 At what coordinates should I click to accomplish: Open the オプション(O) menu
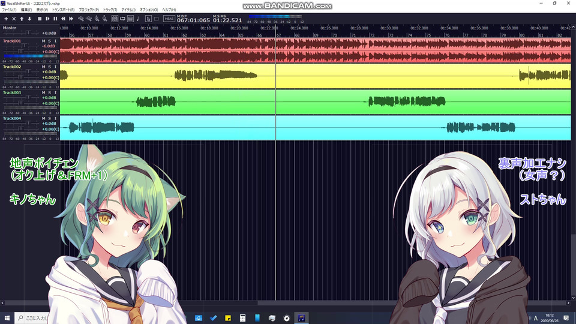(148, 10)
